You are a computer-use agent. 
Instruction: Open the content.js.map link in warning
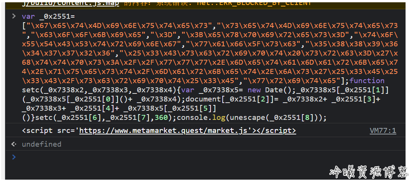tap(71, 3)
